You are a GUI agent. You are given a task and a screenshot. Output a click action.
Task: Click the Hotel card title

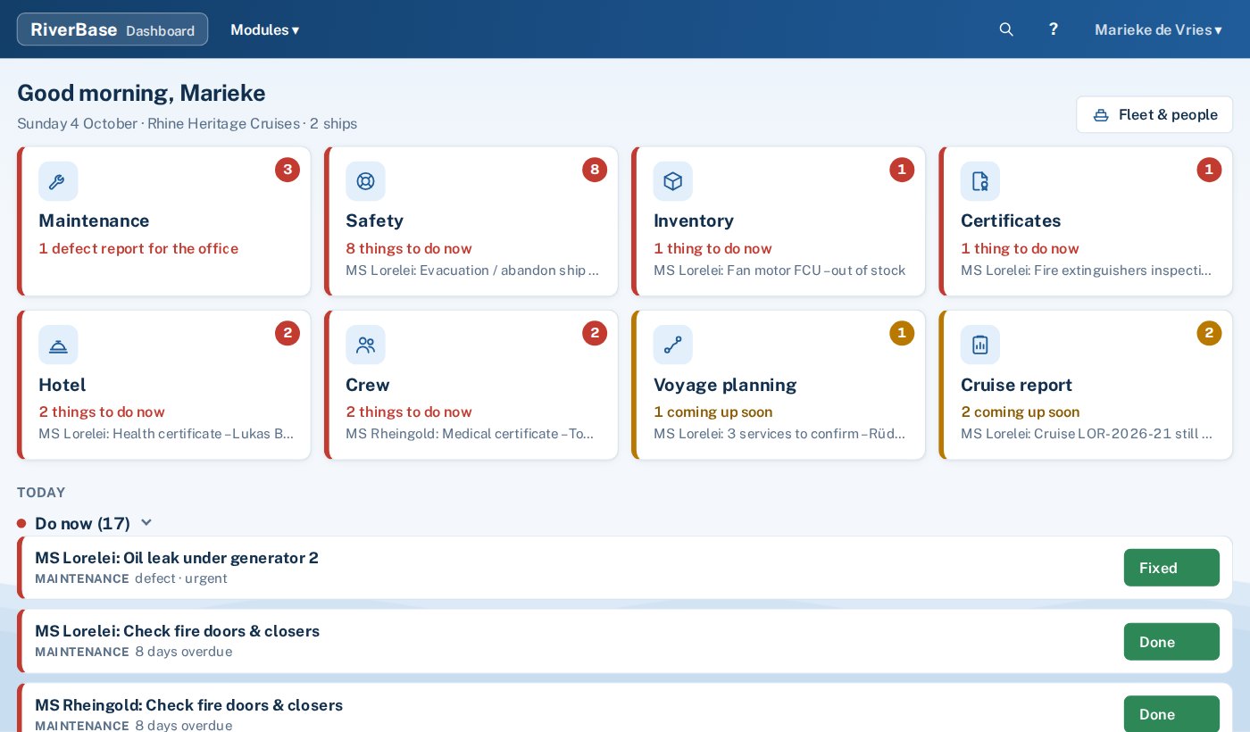click(62, 385)
